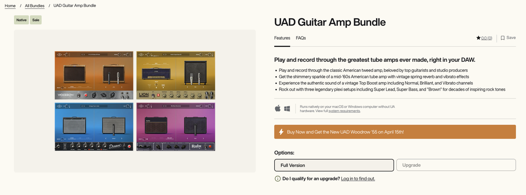This screenshot has width=526, height=195.
Task: Open the 0.0 (0) reviews link
Action: 487,38
